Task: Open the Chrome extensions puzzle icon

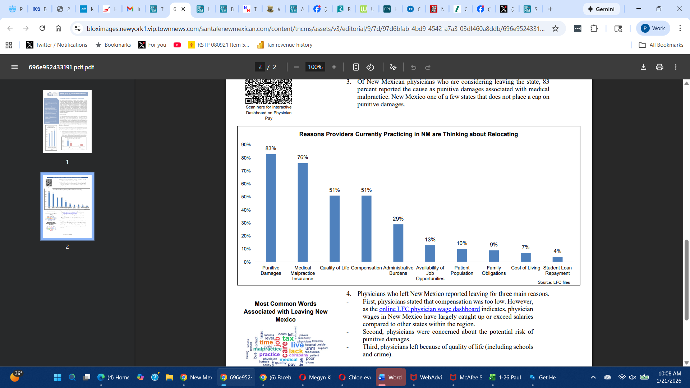Action: point(594,28)
